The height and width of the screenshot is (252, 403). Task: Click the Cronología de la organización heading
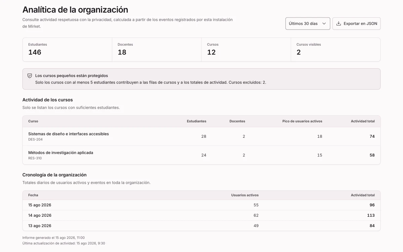54,175
